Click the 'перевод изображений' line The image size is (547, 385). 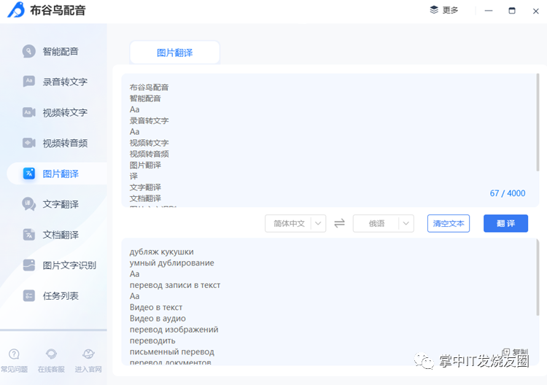click(x=174, y=330)
